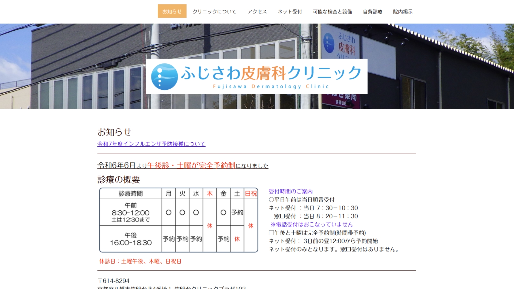The width and height of the screenshot is (514, 289).
Task: Go to the アクセス page
Action: (x=257, y=12)
